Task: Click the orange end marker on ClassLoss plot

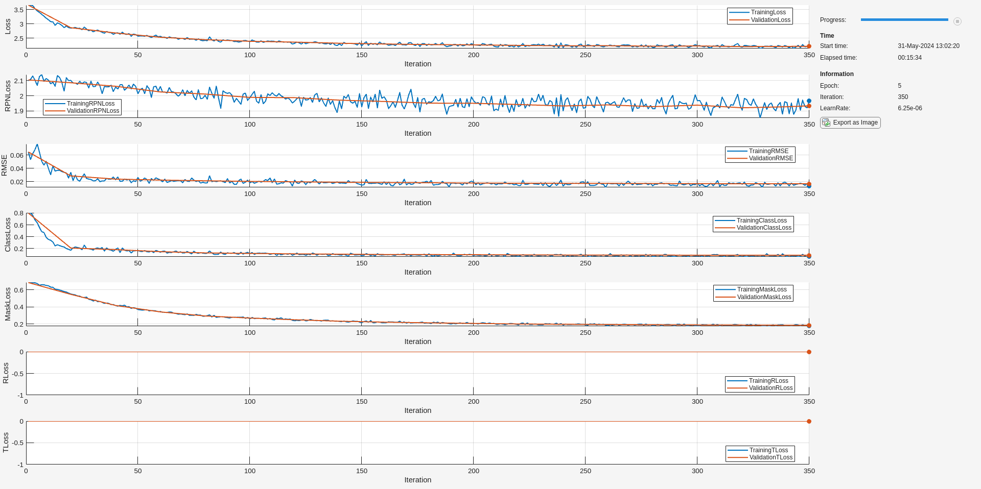Action: point(809,256)
